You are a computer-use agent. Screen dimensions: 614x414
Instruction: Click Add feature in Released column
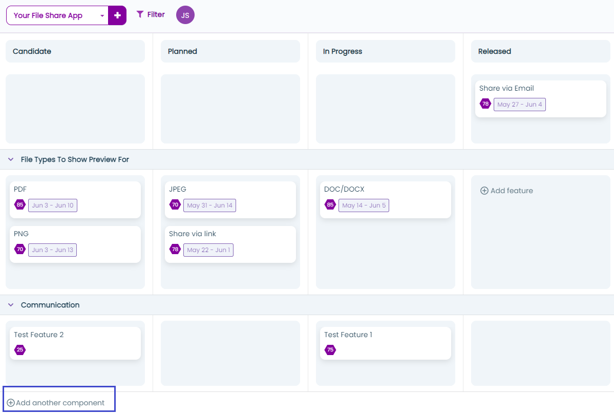click(x=506, y=191)
